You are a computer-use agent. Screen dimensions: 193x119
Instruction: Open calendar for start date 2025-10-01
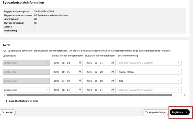80,72
